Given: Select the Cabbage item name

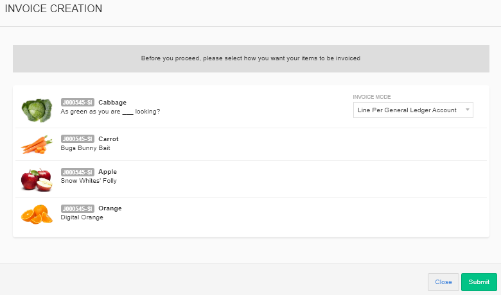Looking at the screenshot, I should (x=112, y=103).
